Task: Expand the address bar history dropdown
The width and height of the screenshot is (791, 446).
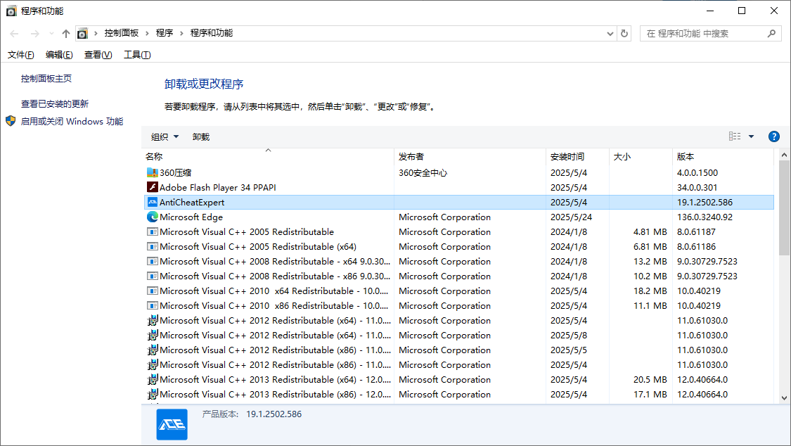Action: tap(610, 33)
